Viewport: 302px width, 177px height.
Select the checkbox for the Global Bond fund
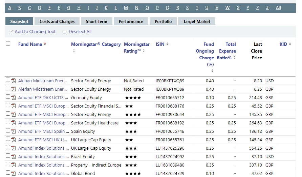pyautogui.click(x=8, y=172)
